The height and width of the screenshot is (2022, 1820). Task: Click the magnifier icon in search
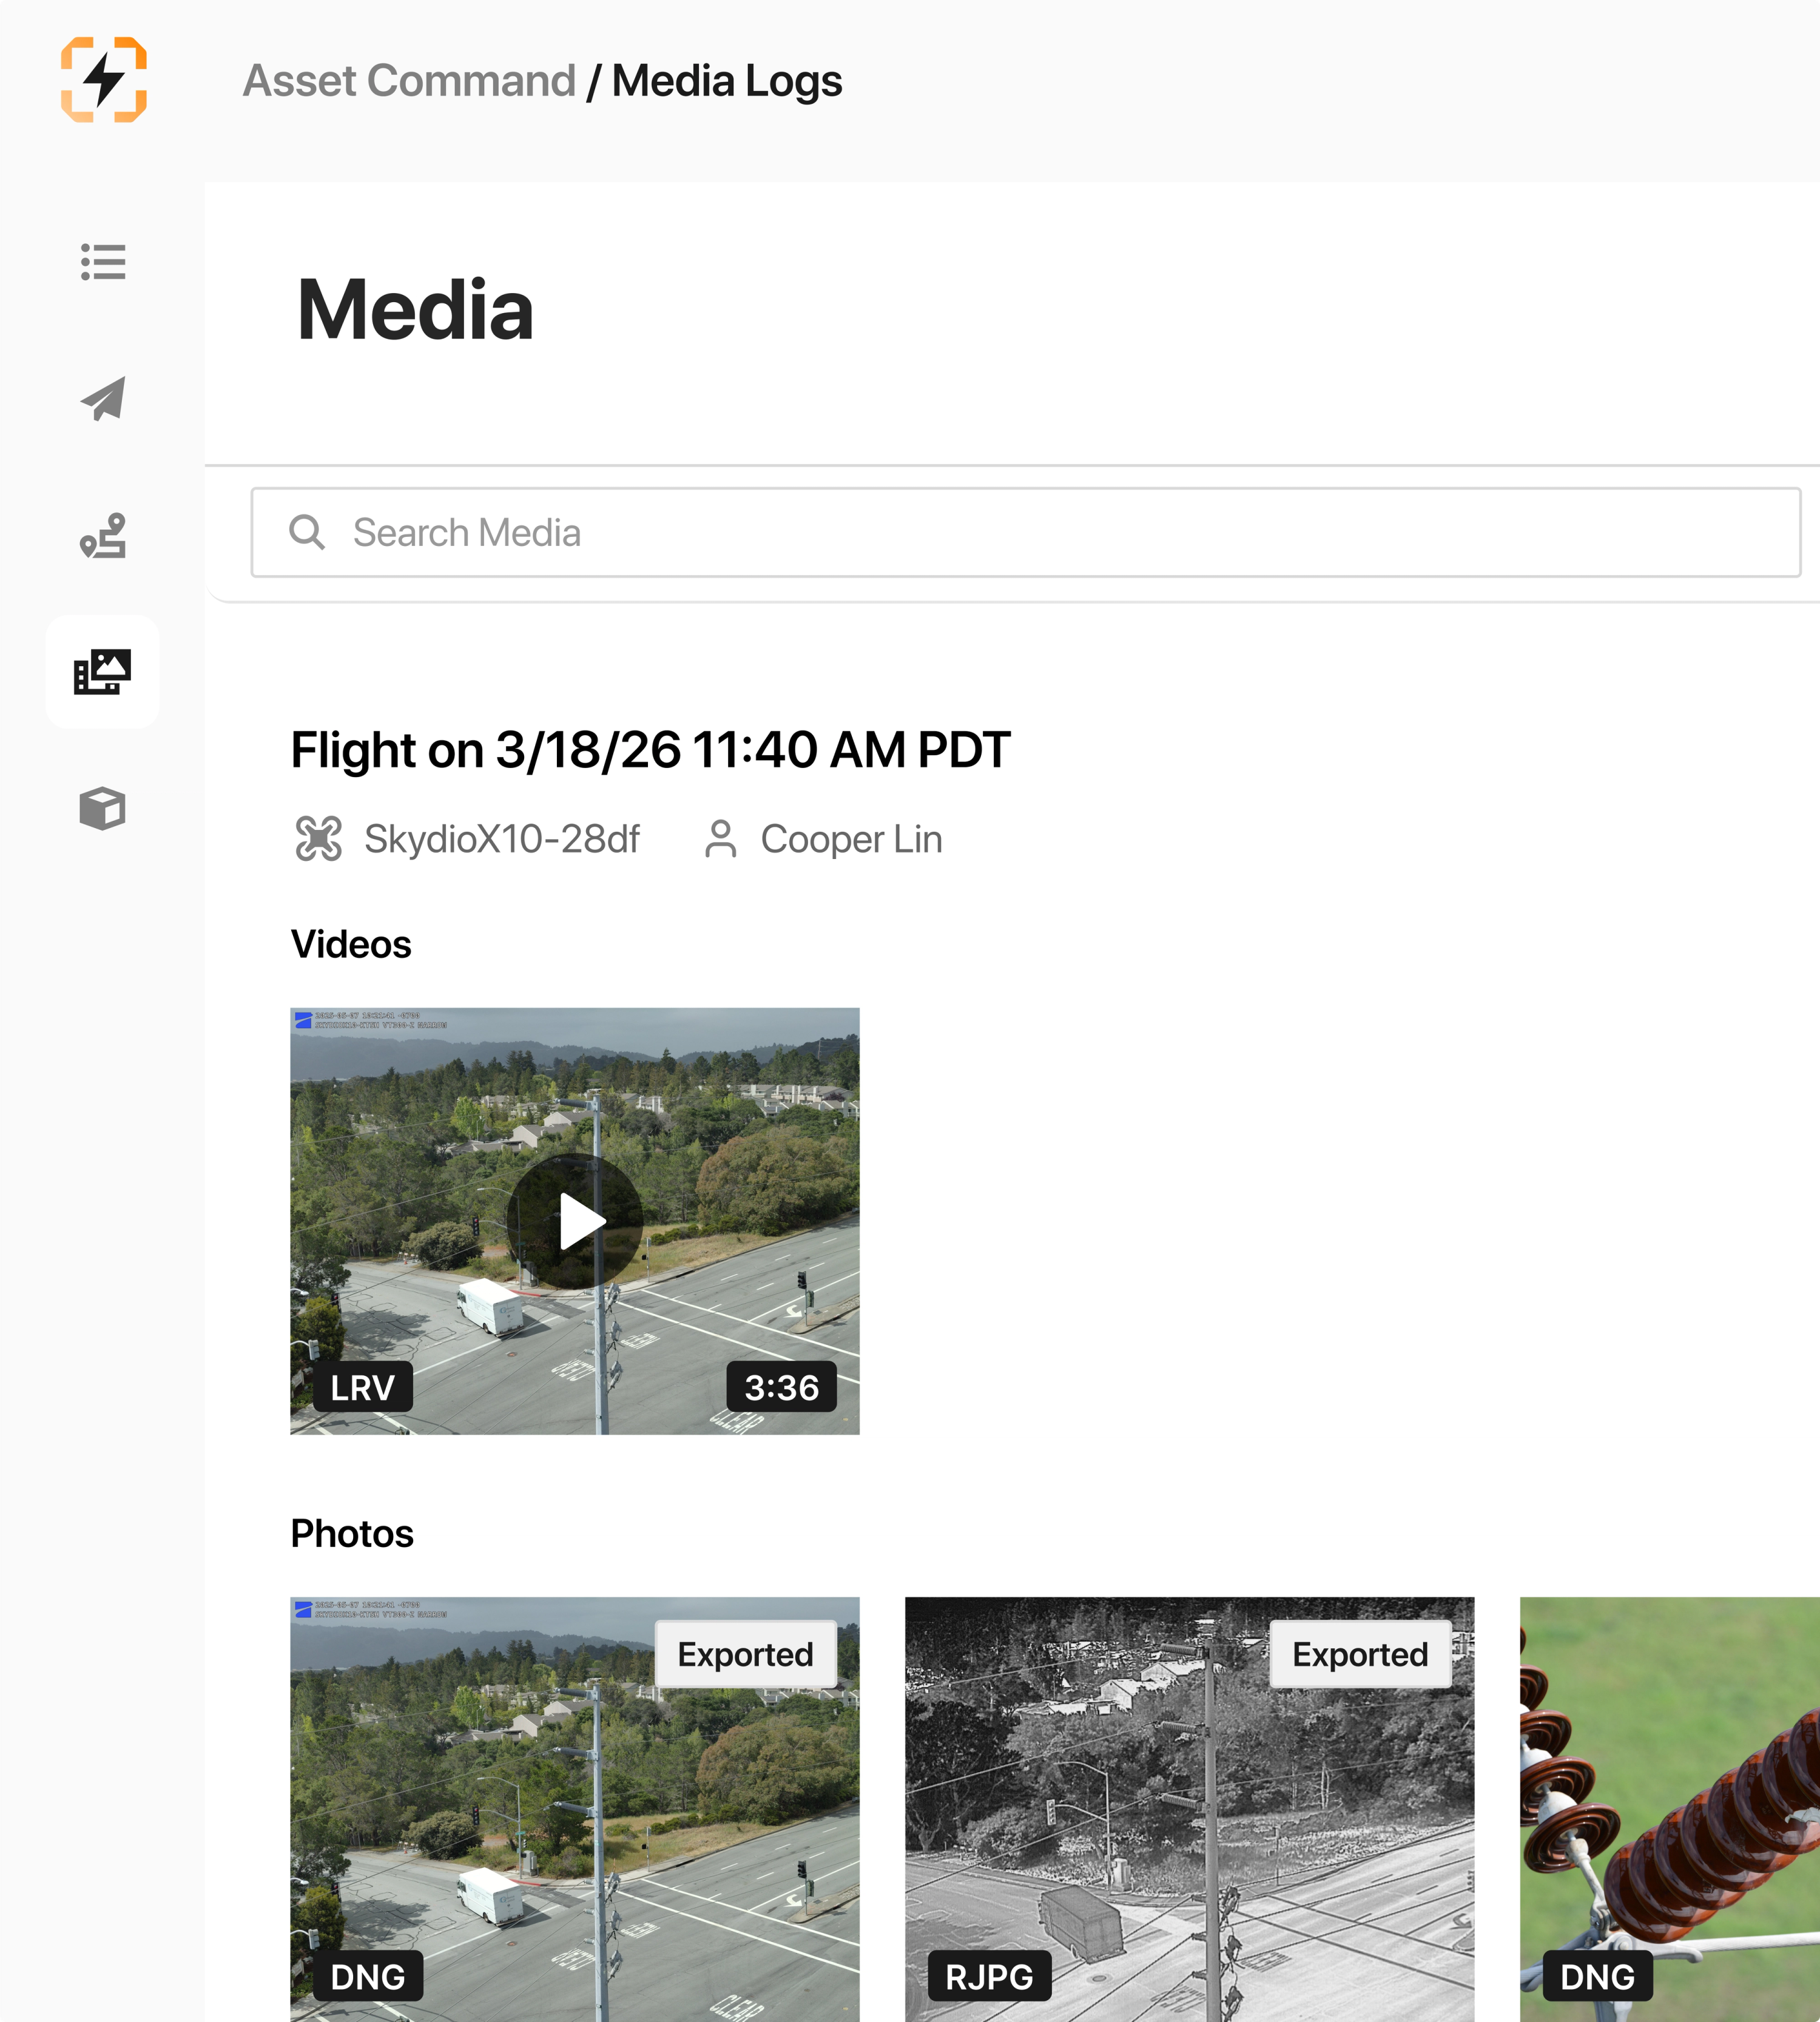(x=307, y=532)
